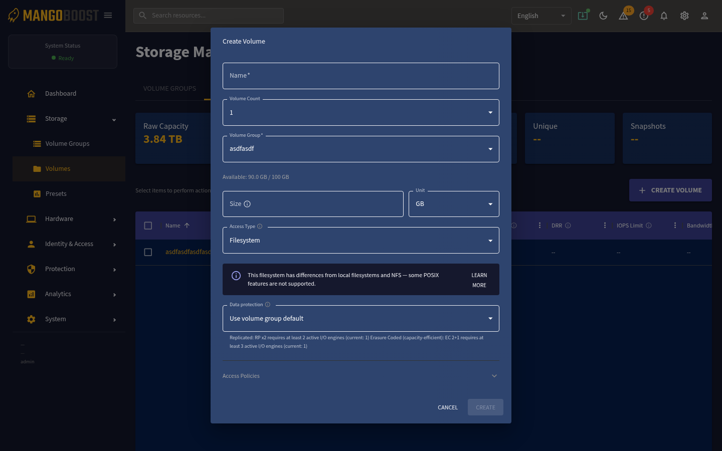Click the search magnifier icon
This screenshot has width=722, height=451.
pyautogui.click(x=143, y=16)
